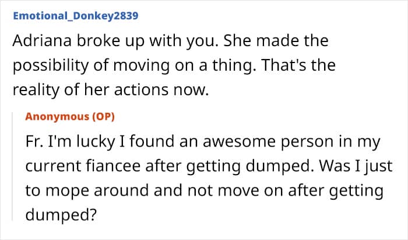Click the Anonymous (OP) author label
This screenshot has height=240, width=408.
70,116
